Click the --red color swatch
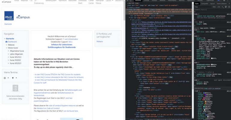 (203, 100)
